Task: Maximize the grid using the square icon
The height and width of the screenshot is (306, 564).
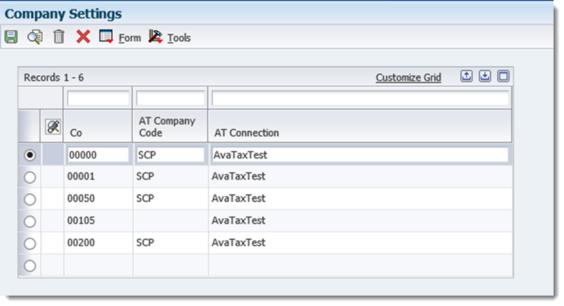Action: (x=503, y=77)
